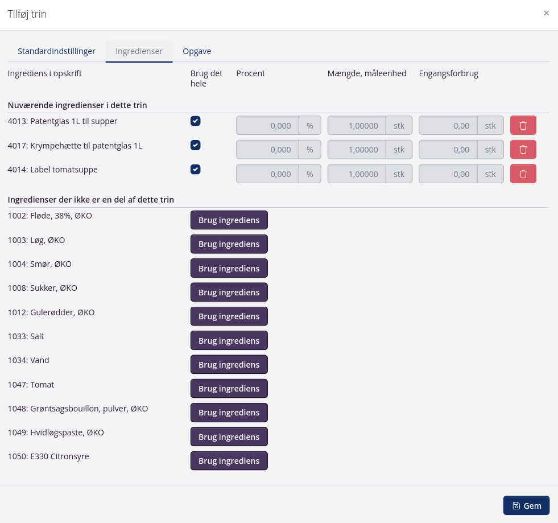Toggle 'Brug det hele' for Krympehætte row
Screen dimensions: 558x523
pos(195,145)
